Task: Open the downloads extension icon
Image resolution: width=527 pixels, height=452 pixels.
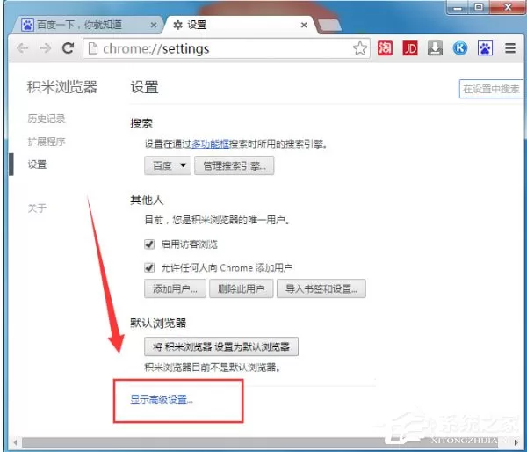Action: click(x=435, y=48)
